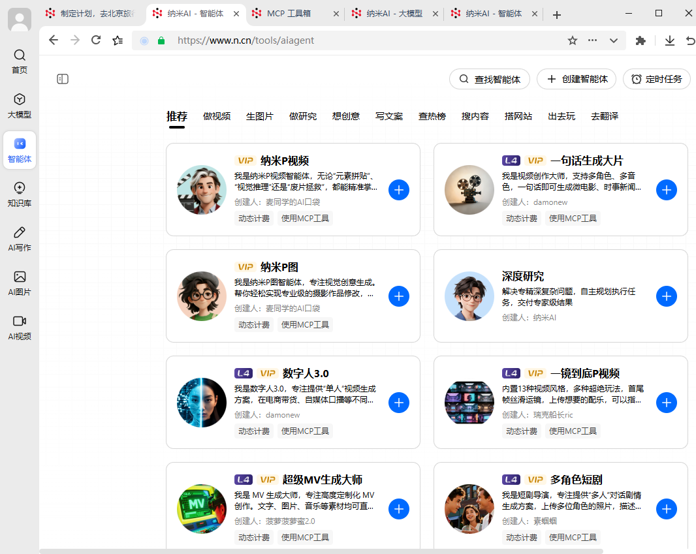Open the 深度研究 avatar thumbnail

pyautogui.click(x=469, y=296)
